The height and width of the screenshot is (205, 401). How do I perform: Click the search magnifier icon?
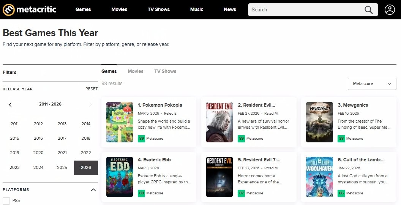(368, 10)
